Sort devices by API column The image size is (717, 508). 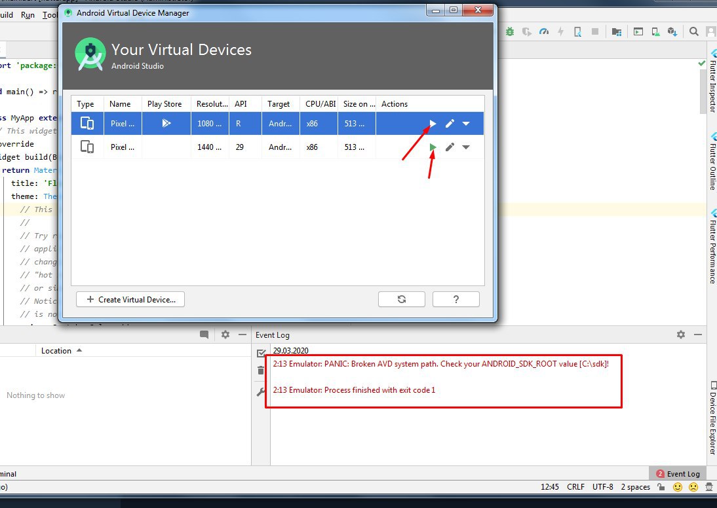(x=241, y=104)
